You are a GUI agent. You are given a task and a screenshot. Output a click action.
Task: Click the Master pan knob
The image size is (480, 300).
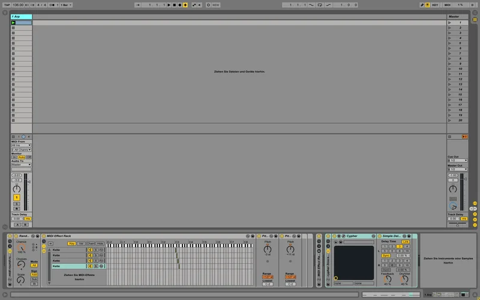pos(453,189)
